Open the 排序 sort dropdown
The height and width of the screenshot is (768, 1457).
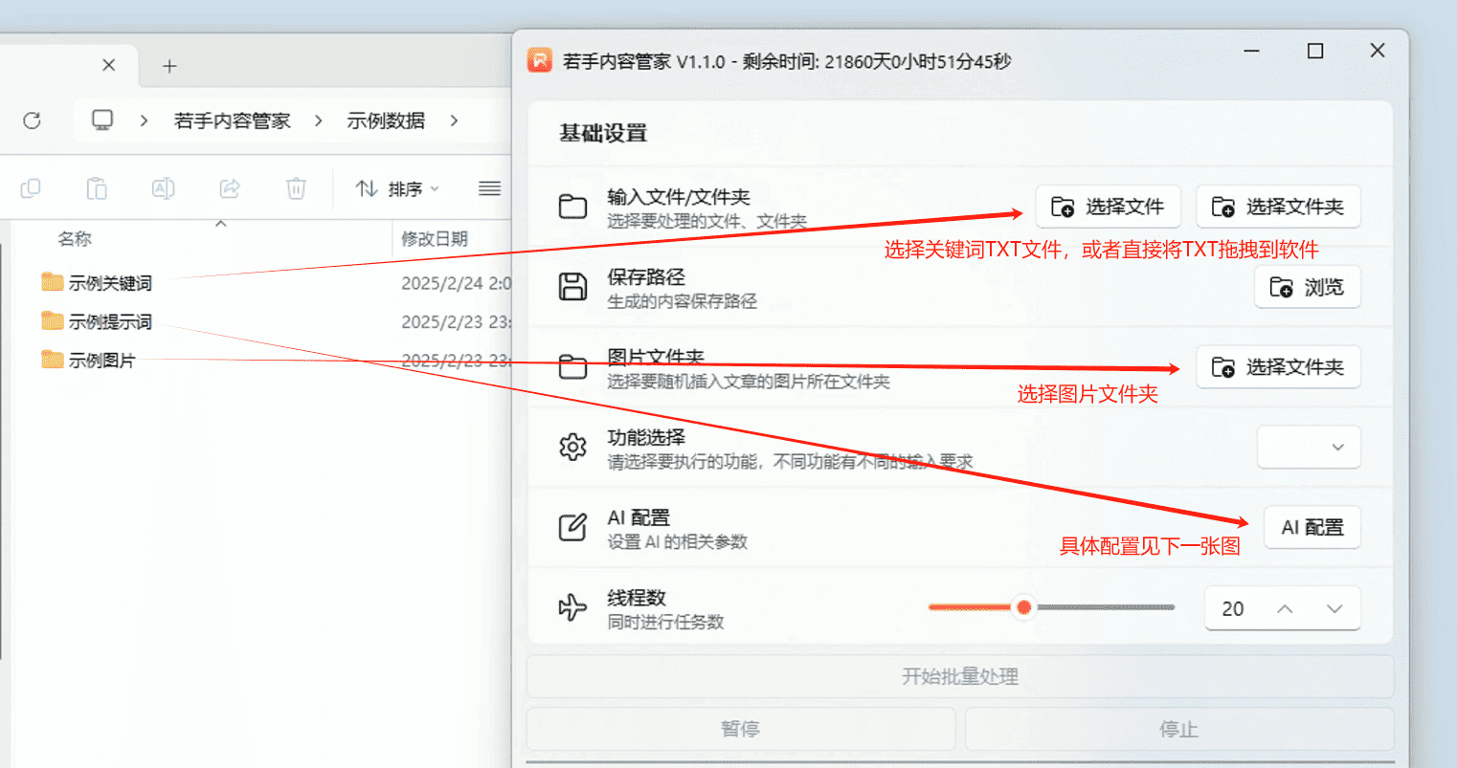click(397, 188)
